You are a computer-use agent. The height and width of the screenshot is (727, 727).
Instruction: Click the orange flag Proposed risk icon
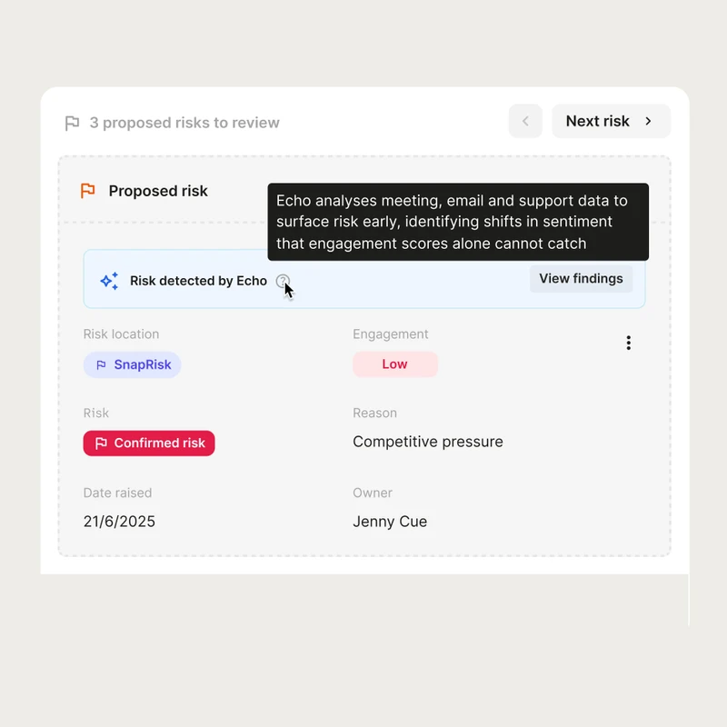87,191
